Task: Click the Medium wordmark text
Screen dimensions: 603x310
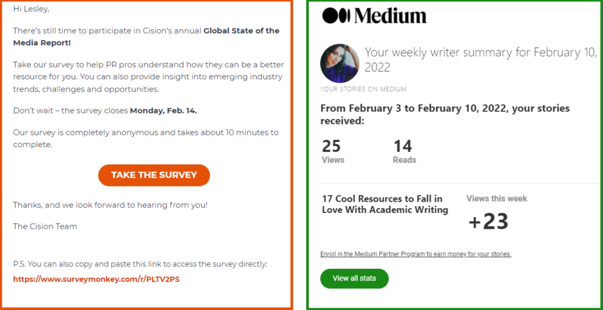Action: point(390,16)
